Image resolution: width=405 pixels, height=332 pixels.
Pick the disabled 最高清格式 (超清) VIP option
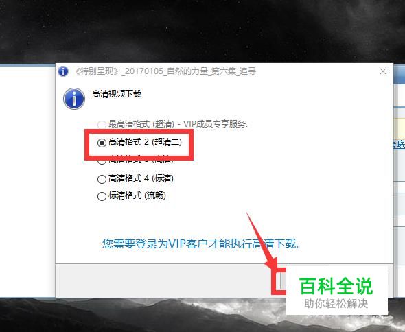click(102, 125)
